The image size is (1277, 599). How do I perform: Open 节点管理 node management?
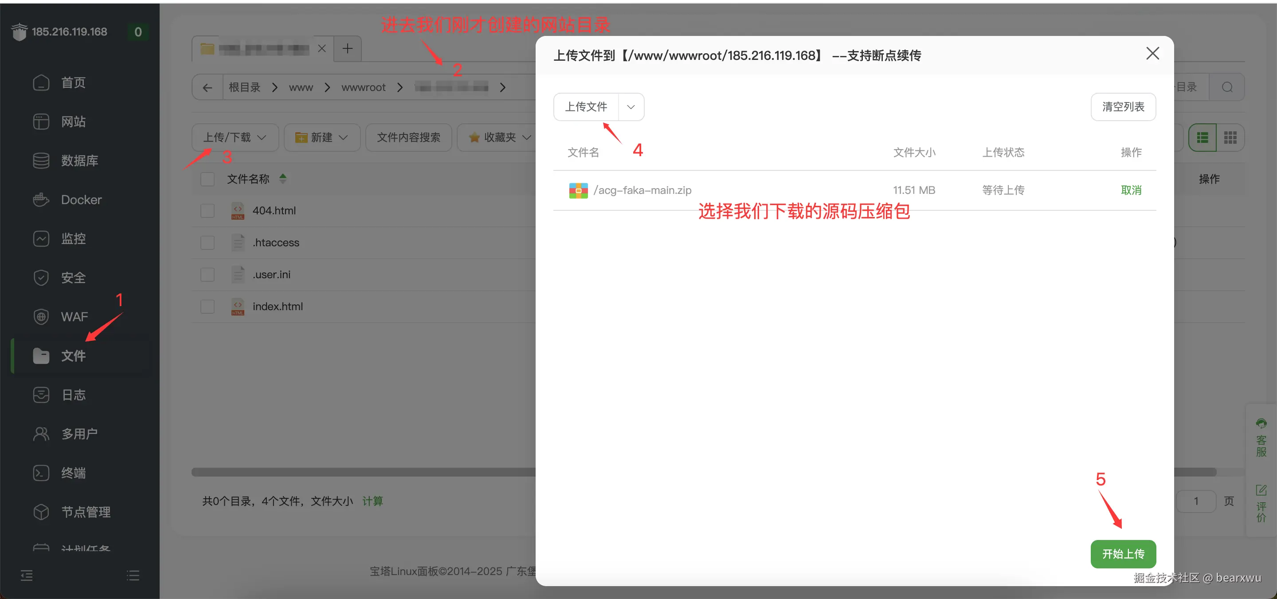[85, 512]
